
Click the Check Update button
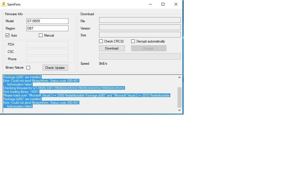pyautogui.click(x=55, y=68)
